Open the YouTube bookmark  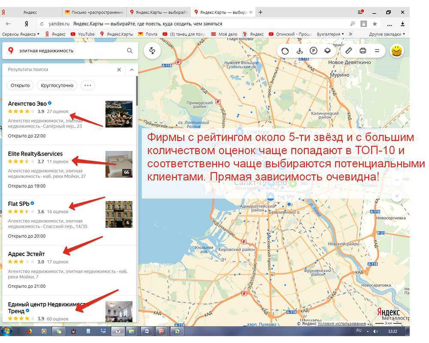point(83,34)
